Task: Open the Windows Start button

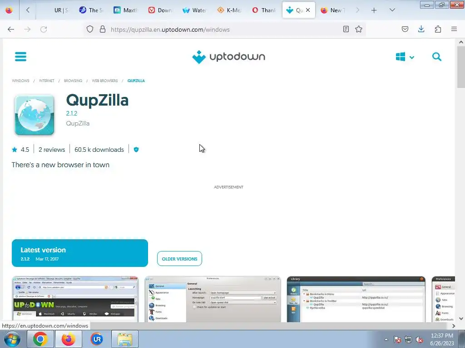Action: click(x=12, y=339)
